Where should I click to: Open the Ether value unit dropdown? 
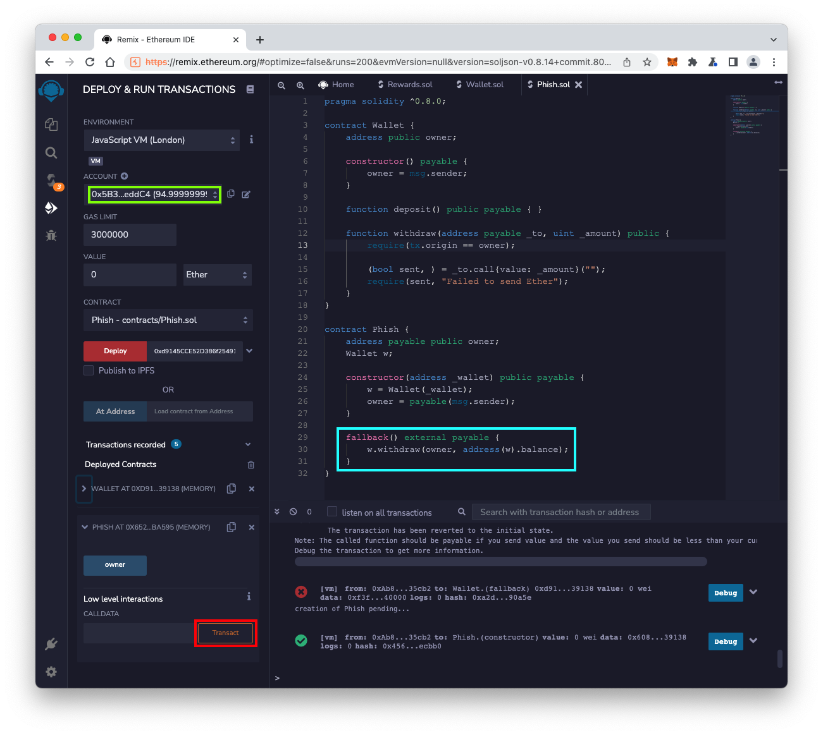click(x=217, y=275)
